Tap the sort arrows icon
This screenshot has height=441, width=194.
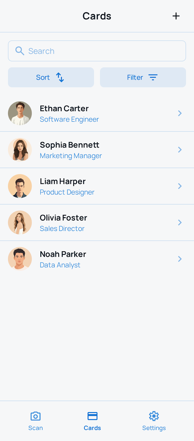pos(60,77)
